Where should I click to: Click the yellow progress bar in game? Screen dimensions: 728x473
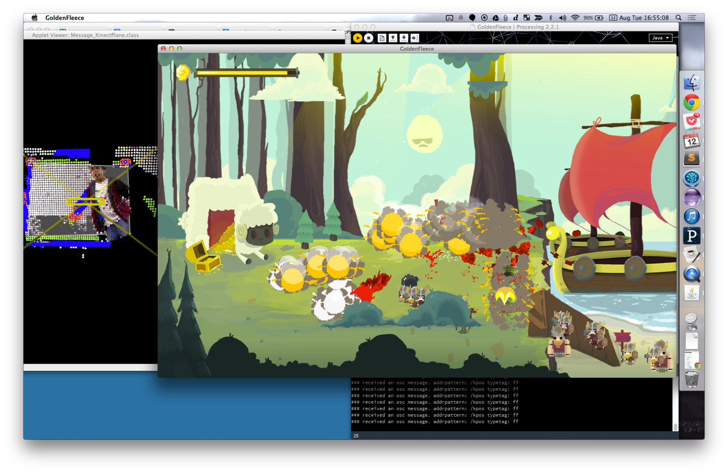point(247,73)
